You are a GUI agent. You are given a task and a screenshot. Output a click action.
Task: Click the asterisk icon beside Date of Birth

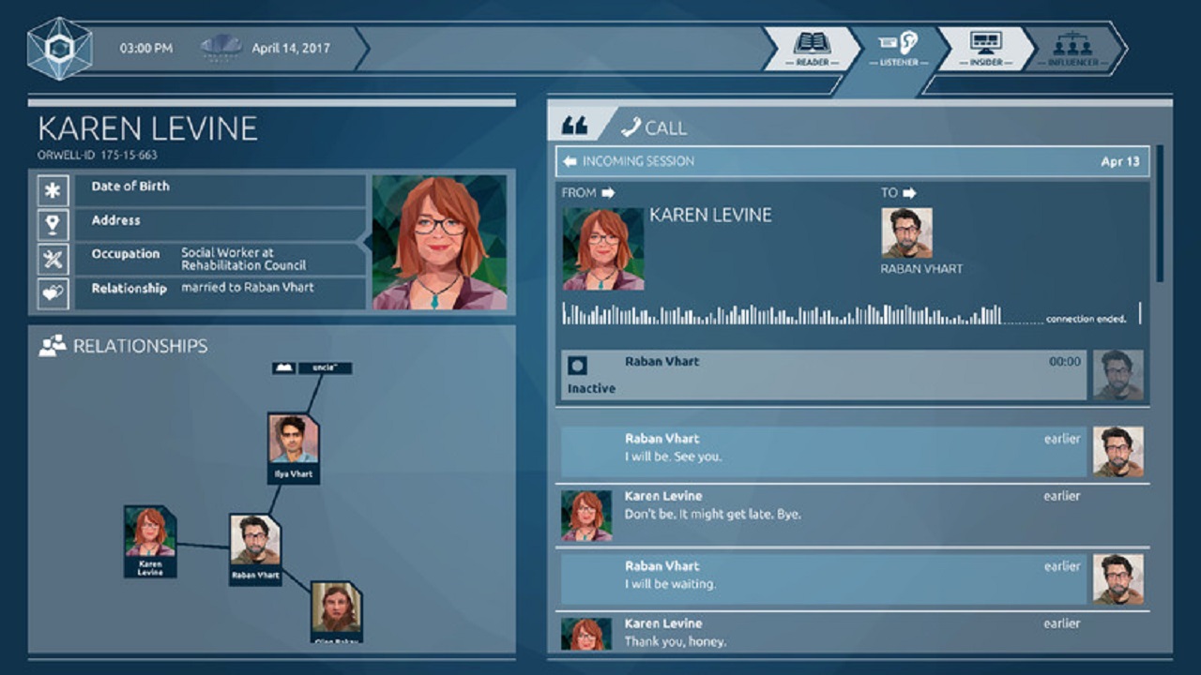[x=53, y=188]
